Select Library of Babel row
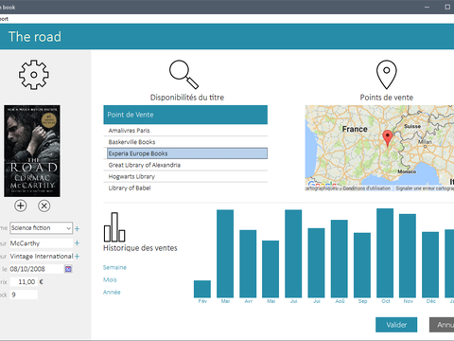 tap(185, 188)
